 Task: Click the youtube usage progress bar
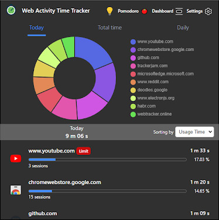(107, 160)
